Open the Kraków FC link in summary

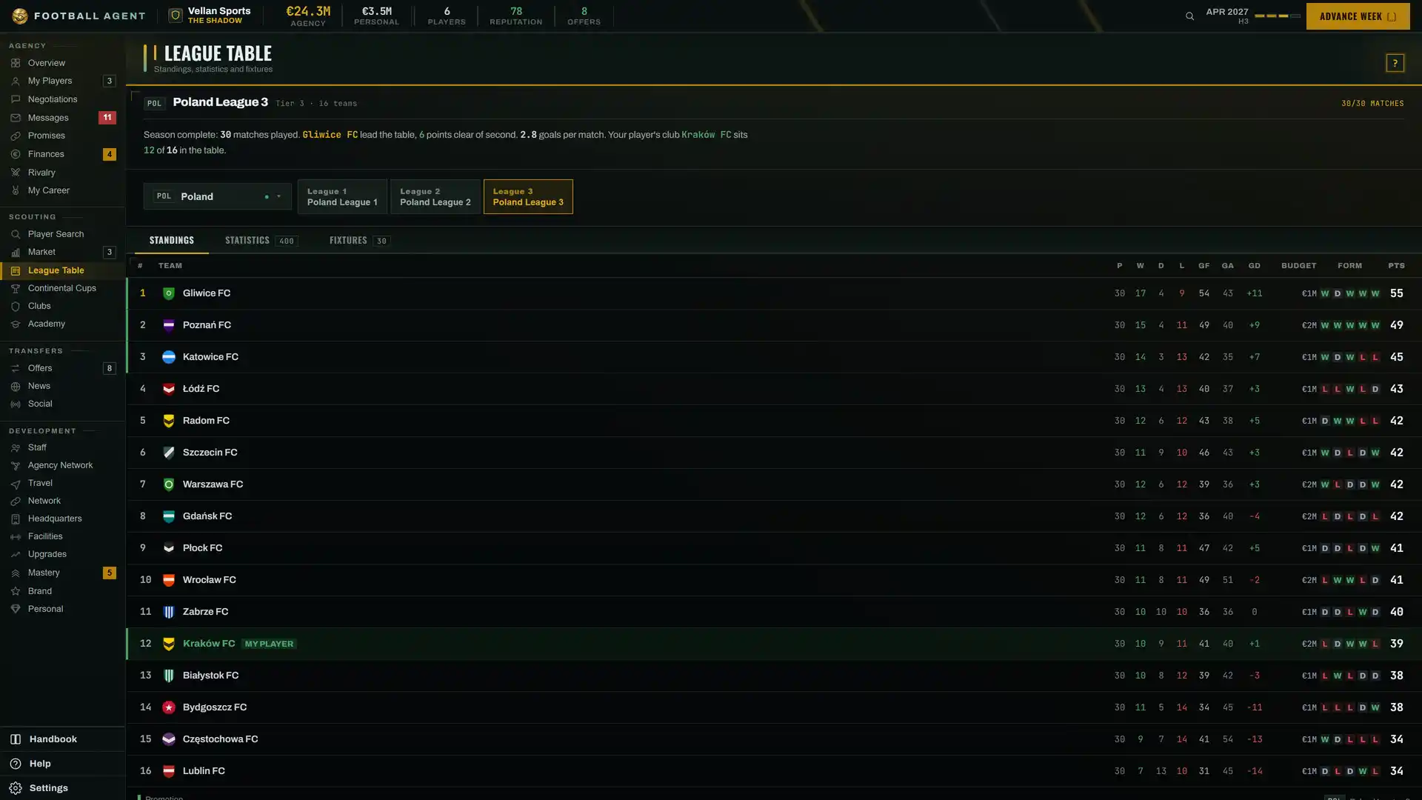pyautogui.click(x=706, y=135)
